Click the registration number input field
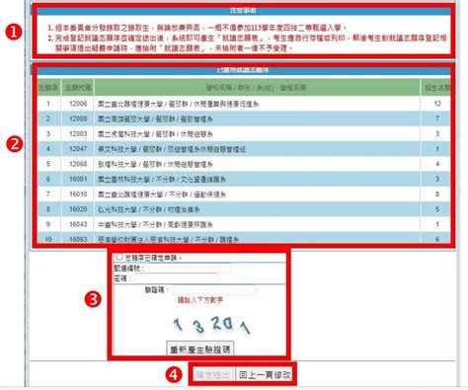Image resolution: width=468 pixels, height=390 pixels. coord(189,269)
